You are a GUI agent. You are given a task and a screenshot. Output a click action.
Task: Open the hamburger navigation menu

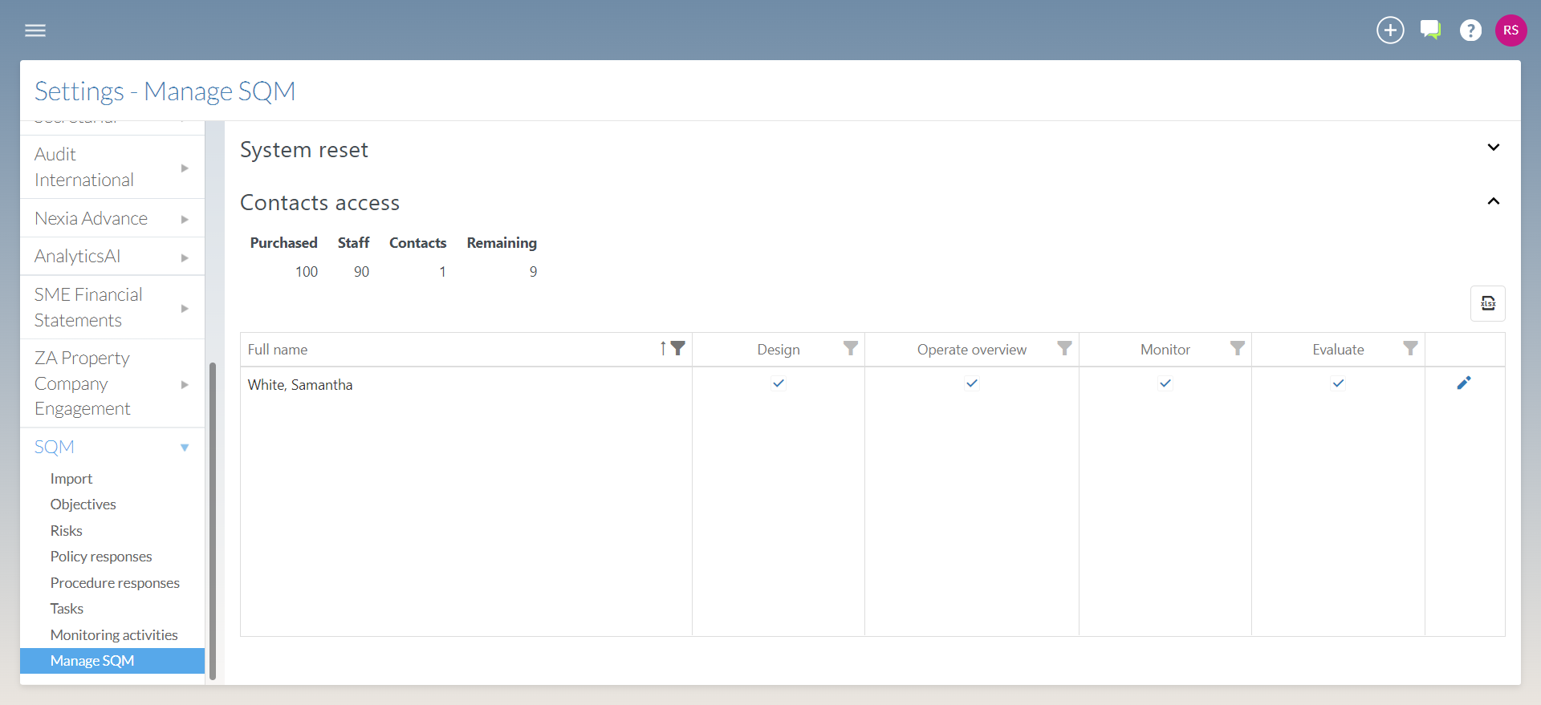click(35, 30)
